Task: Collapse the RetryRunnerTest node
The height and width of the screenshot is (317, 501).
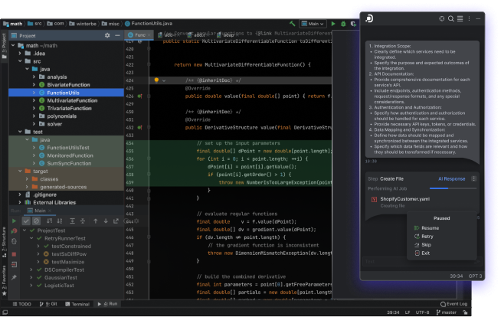Action: coord(31,238)
